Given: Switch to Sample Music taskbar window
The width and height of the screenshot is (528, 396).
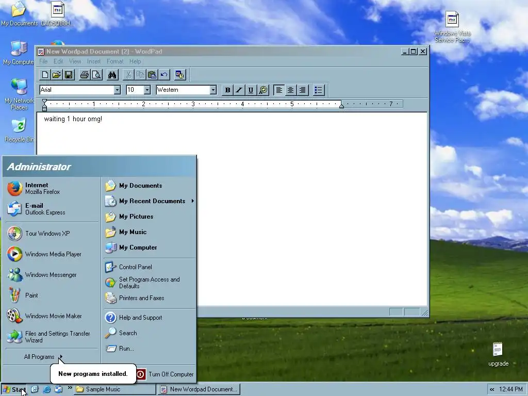Looking at the screenshot, I should [x=115, y=389].
